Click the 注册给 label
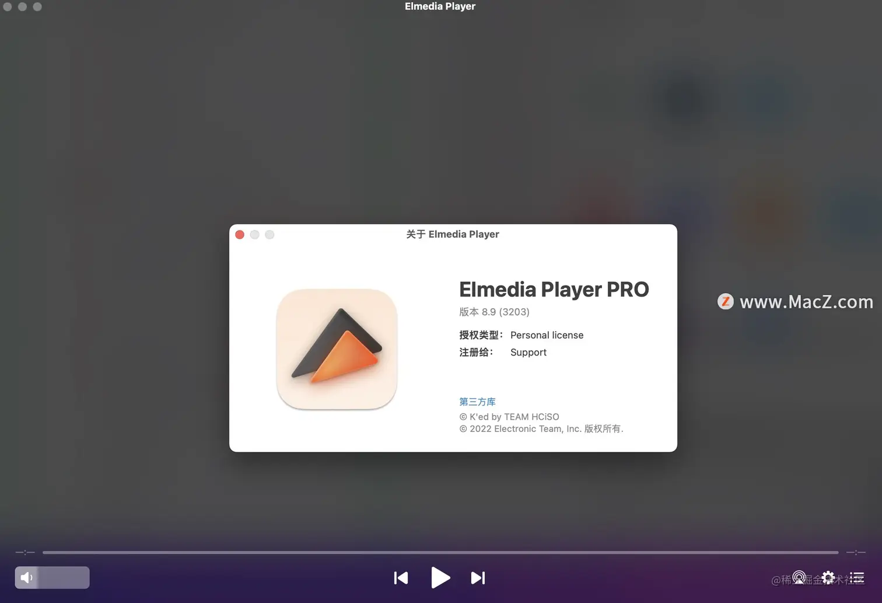This screenshot has width=882, height=603. 476,352
